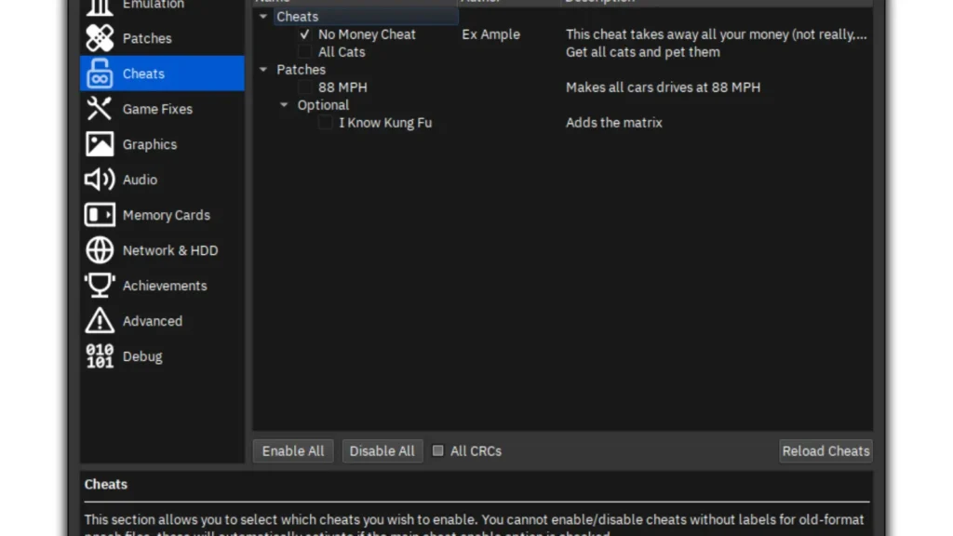Enable I Know Kung Fu checkbox
Viewport: 953px width, 536px height.
325,123
